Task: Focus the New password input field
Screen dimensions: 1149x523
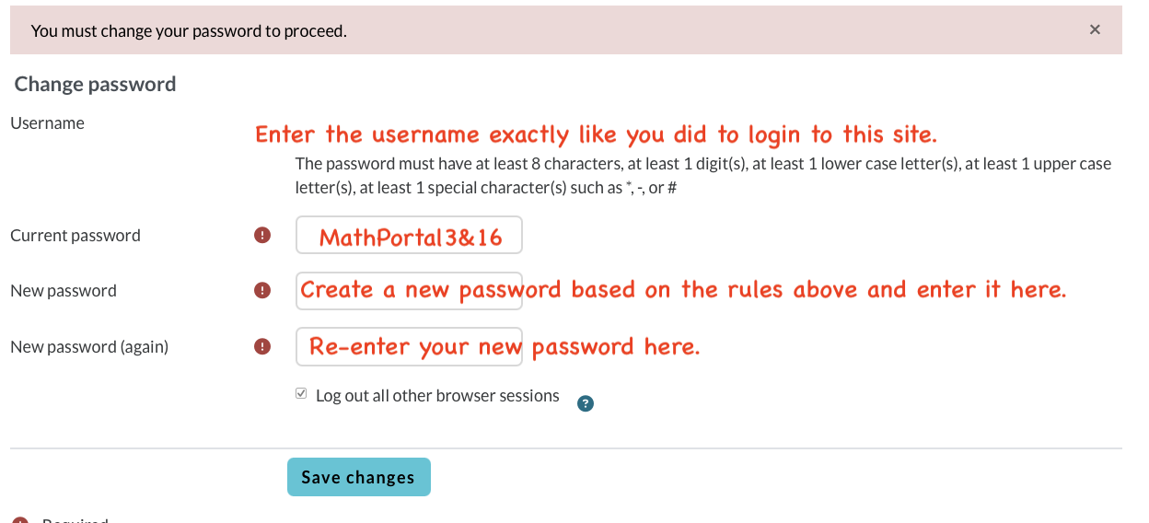Action: pos(409,291)
